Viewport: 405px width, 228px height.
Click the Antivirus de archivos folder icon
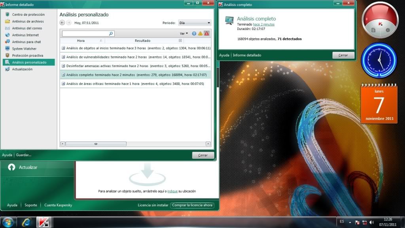(8, 21)
